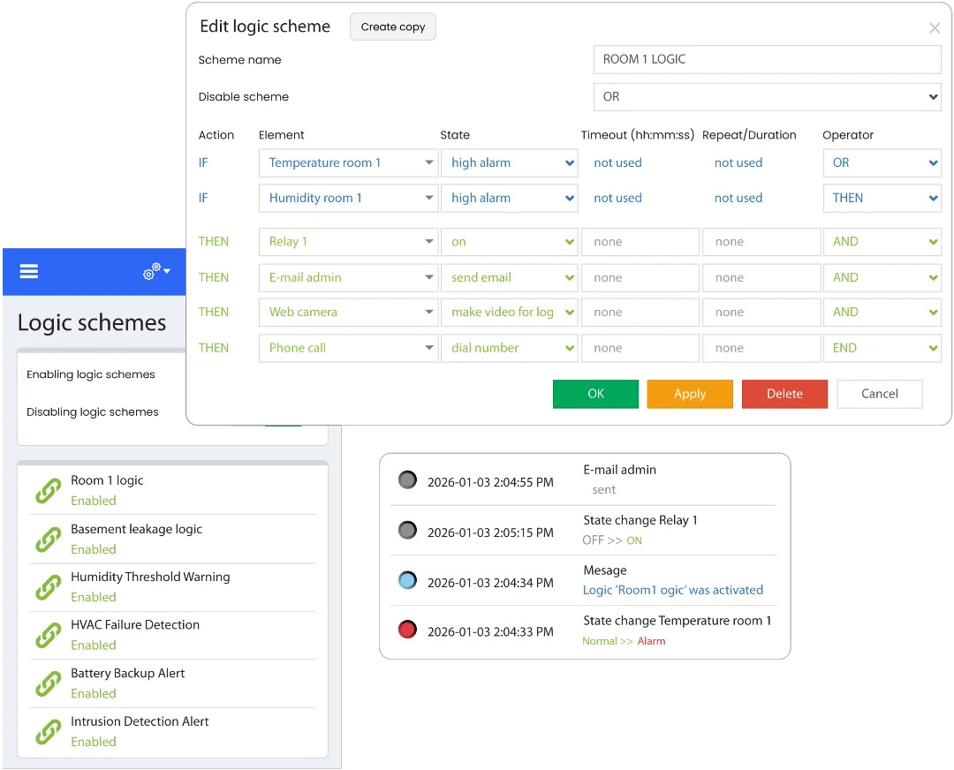
Task: Click log link Logic 'Room1 ogic' was activated
Action: pyautogui.click(x=673, y=590)
